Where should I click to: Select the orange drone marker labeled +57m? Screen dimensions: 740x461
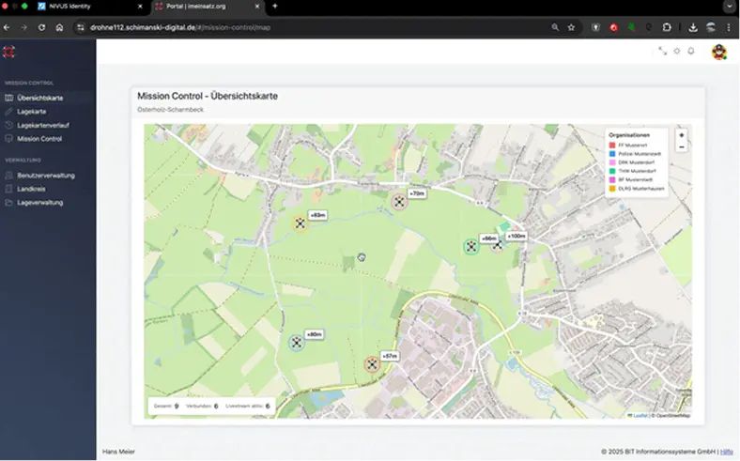[x=372, y=363]
